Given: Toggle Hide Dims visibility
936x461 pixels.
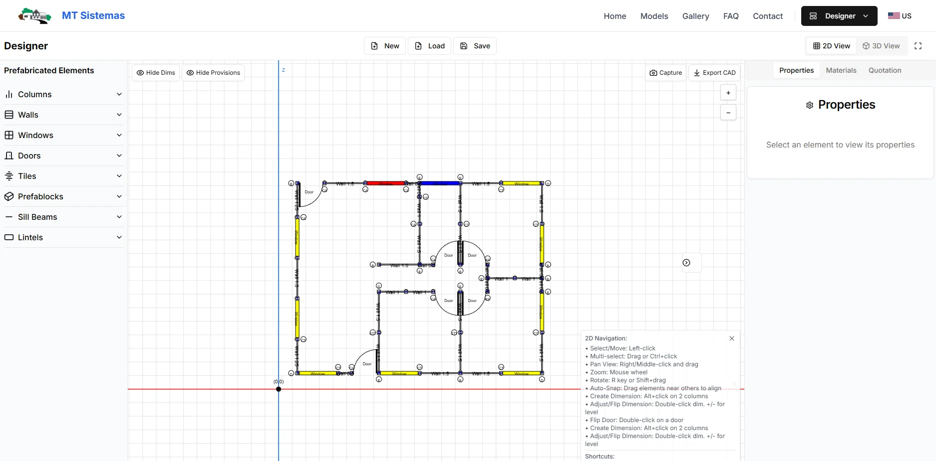Looking at the screenshot, I should pos(156,73).
